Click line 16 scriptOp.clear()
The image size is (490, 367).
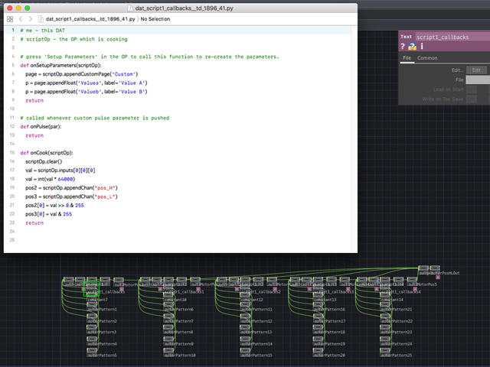coord(44,161)
